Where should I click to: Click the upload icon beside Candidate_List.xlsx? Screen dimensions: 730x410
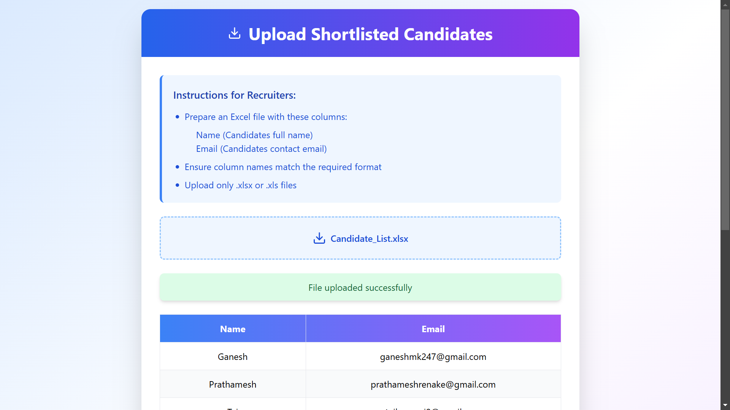point(319,238)
